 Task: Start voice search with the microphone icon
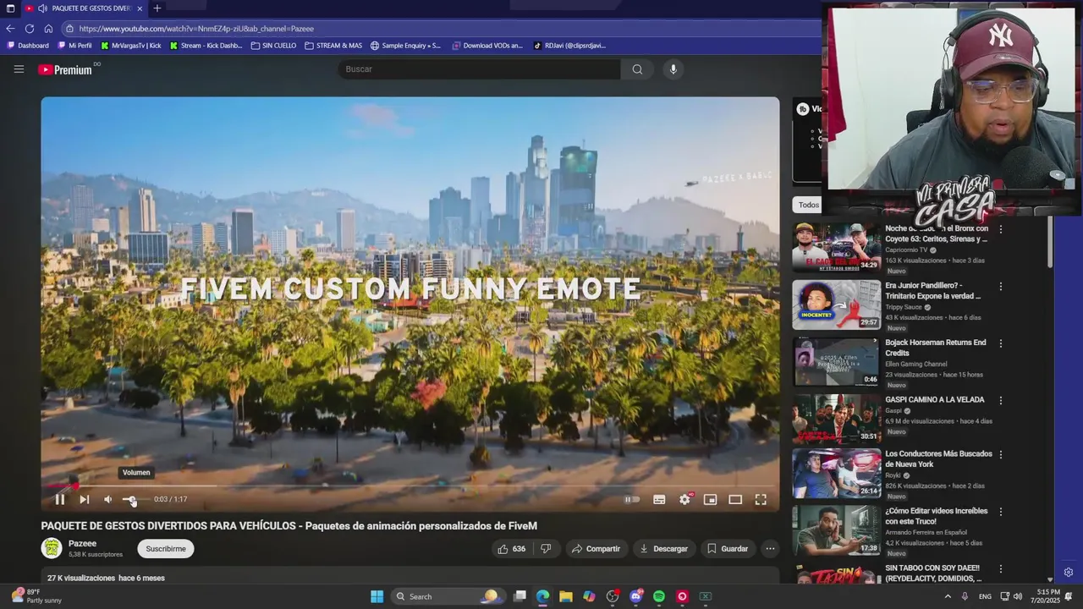coord(673,69)
